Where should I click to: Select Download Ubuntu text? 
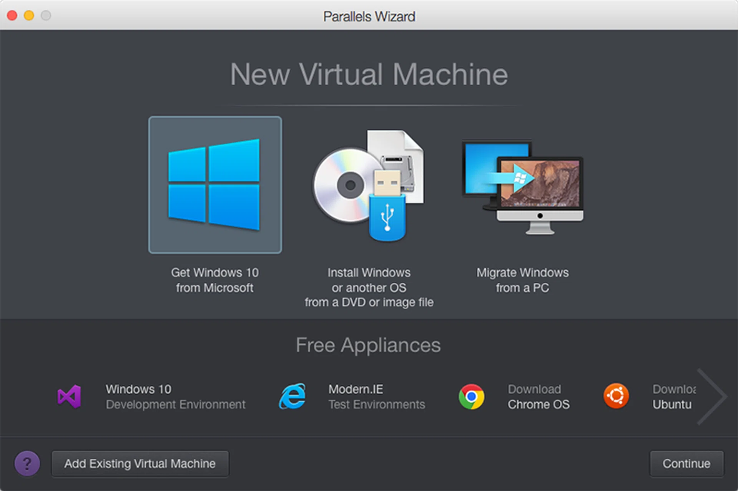pyautogui.click(x=673, y=397)
